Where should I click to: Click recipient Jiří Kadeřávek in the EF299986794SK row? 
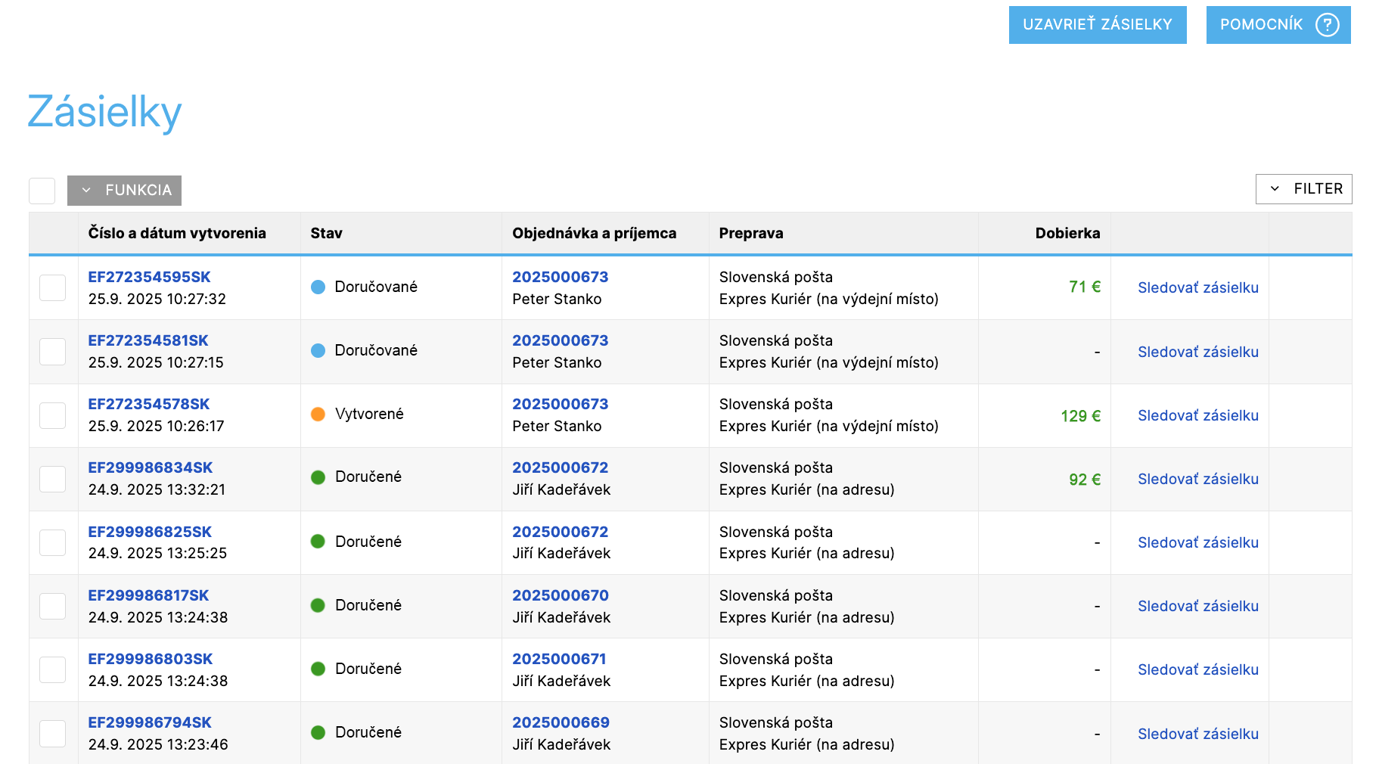tap(561, 744)
